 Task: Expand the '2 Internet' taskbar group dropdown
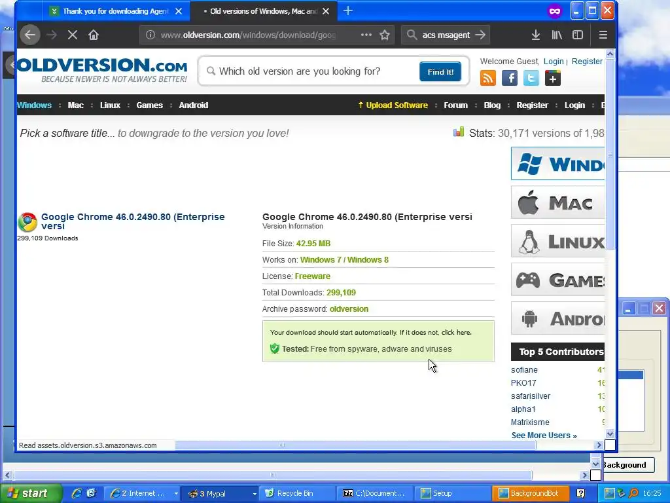176,494
